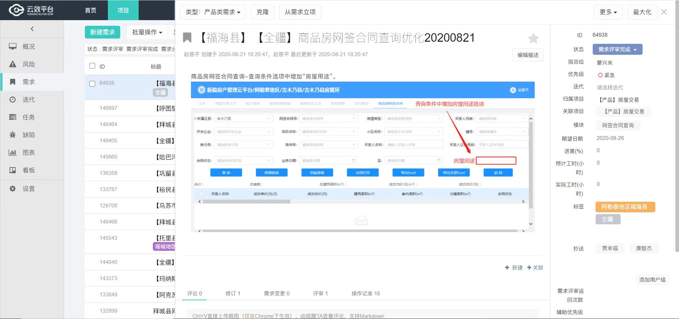This screenshot has width=679, height=319.
Task: Click the cc recipient 贾幸福
Action: 610,249
